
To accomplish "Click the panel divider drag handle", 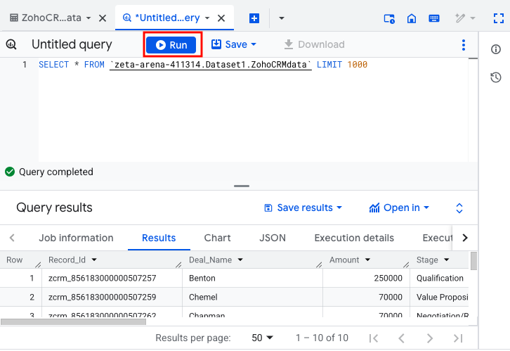I will (x=242, y=186).
